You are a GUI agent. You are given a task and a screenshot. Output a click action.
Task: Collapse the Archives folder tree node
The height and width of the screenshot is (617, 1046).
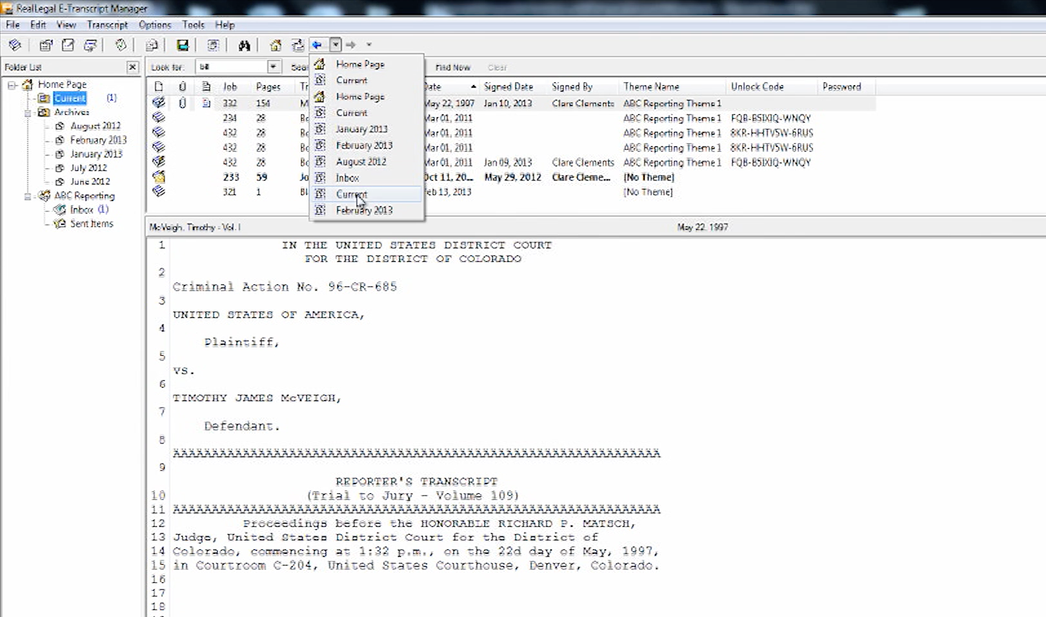[x=28, y=113]
